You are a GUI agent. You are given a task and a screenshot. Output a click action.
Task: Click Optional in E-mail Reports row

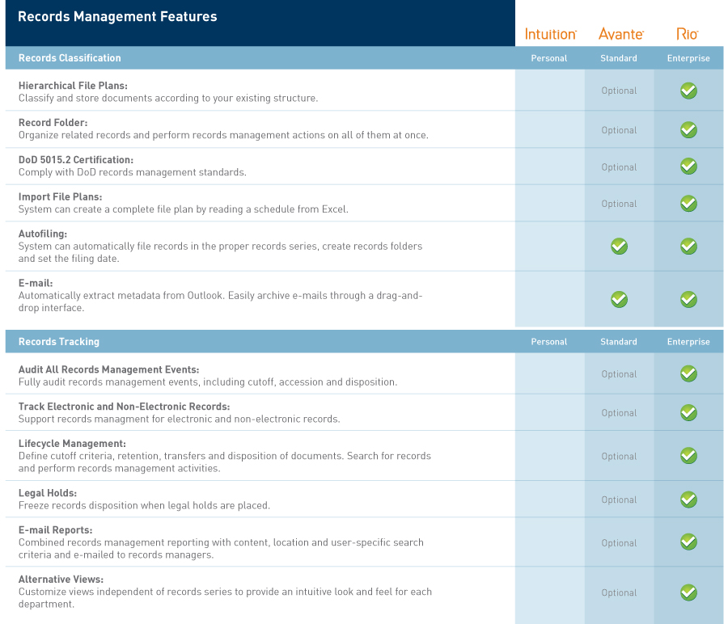coord(619,543)
